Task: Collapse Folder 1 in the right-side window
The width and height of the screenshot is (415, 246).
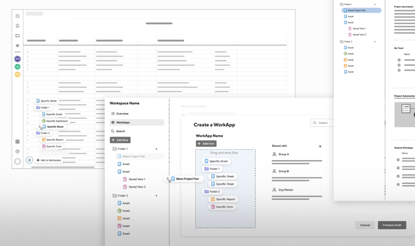Action: pos(375,4)
